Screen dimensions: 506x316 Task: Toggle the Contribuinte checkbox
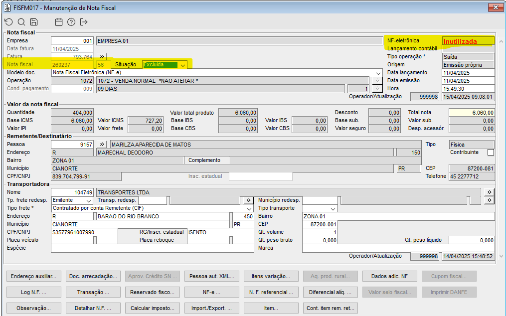[491, 153]
